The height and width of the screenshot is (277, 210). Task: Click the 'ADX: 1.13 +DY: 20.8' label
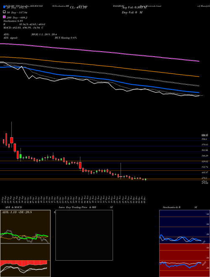[x=17, y=212]
